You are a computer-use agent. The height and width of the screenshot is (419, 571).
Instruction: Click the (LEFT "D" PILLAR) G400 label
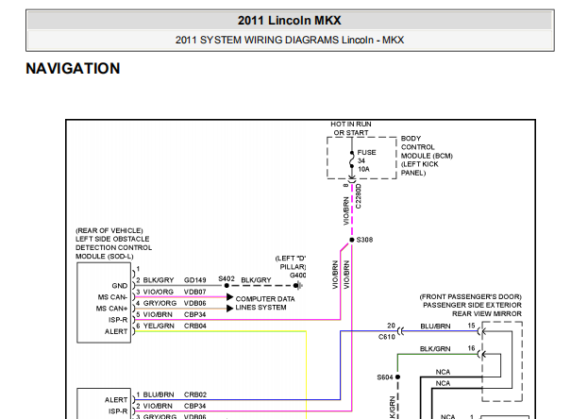(291, 267)
